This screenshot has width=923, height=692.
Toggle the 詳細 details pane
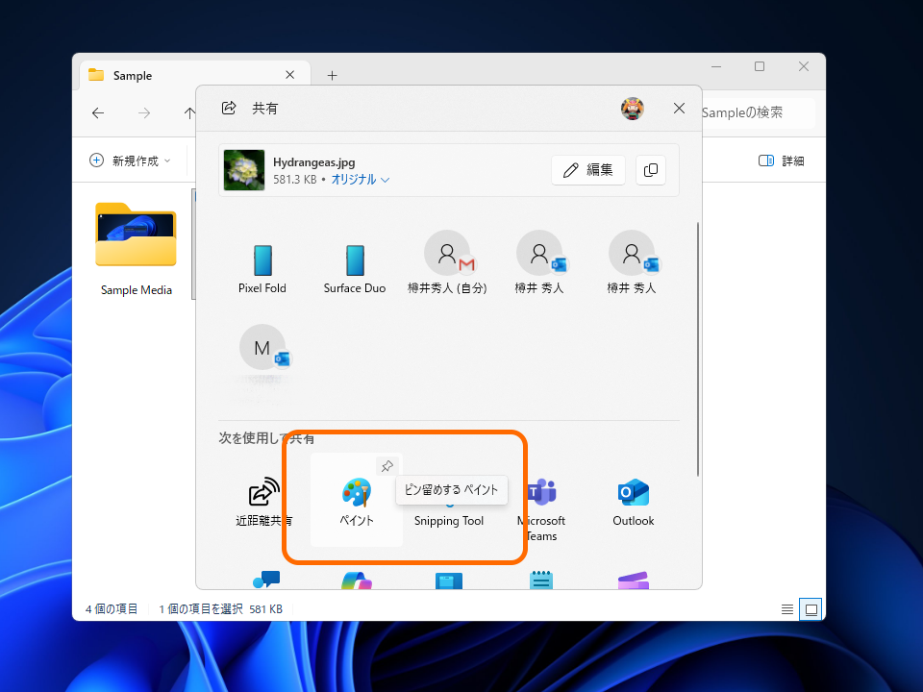(783, 161)
